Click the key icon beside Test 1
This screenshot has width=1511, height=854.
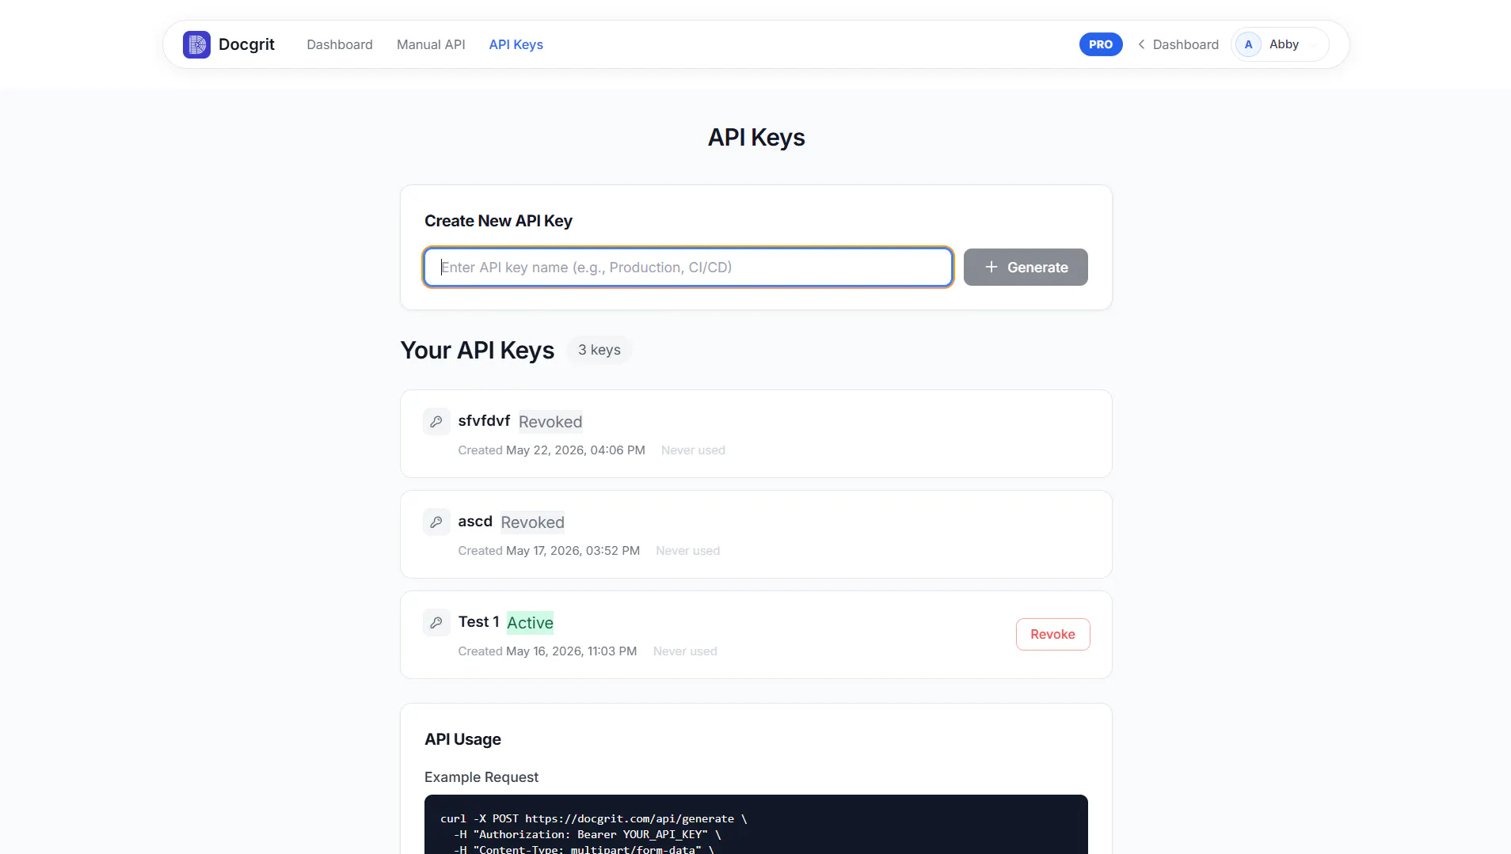[x=436, y=623]
